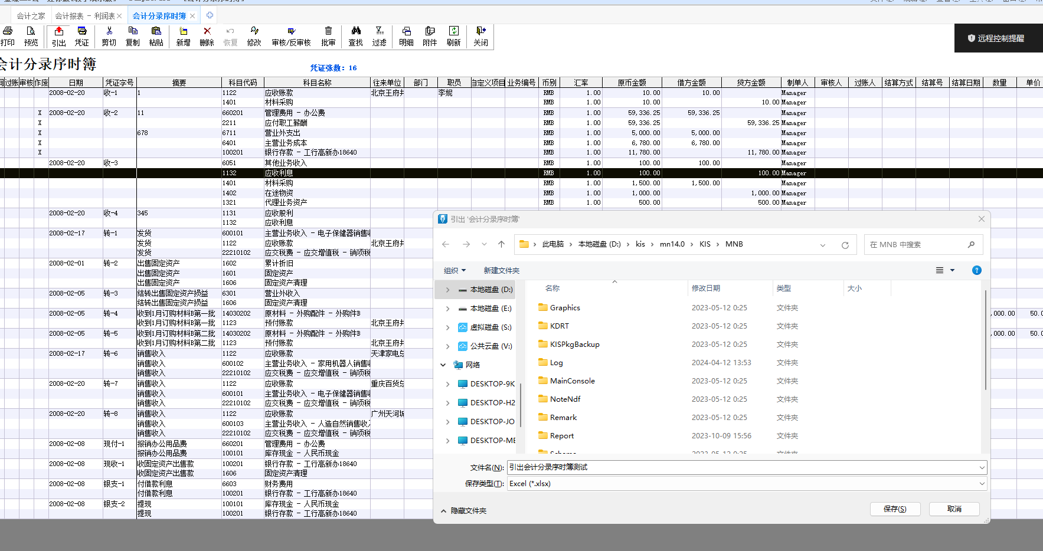Expand the 本地磁盘 (E:) tree node

coord(447,309)
